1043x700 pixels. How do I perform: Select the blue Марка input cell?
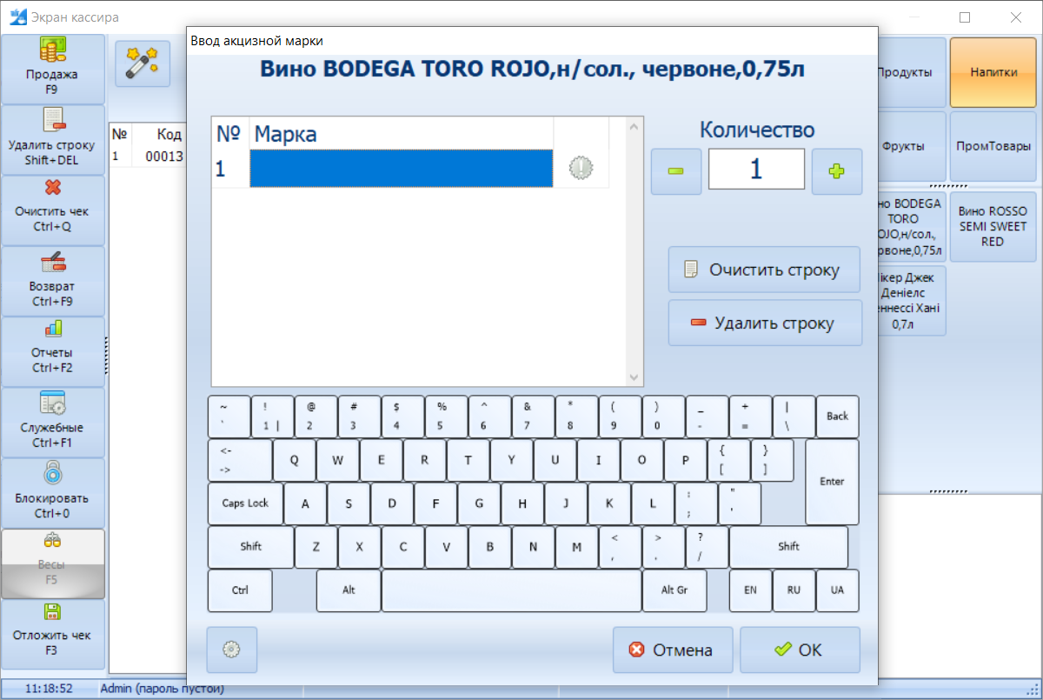(402, 168)
